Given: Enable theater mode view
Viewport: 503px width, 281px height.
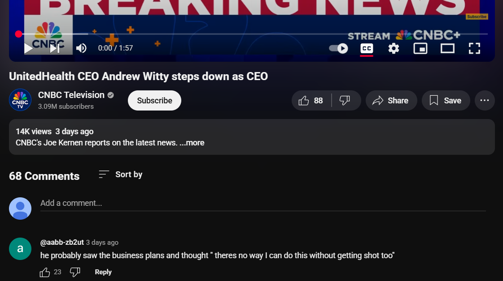Looking at the screenshot, I should tap(447, 48).
